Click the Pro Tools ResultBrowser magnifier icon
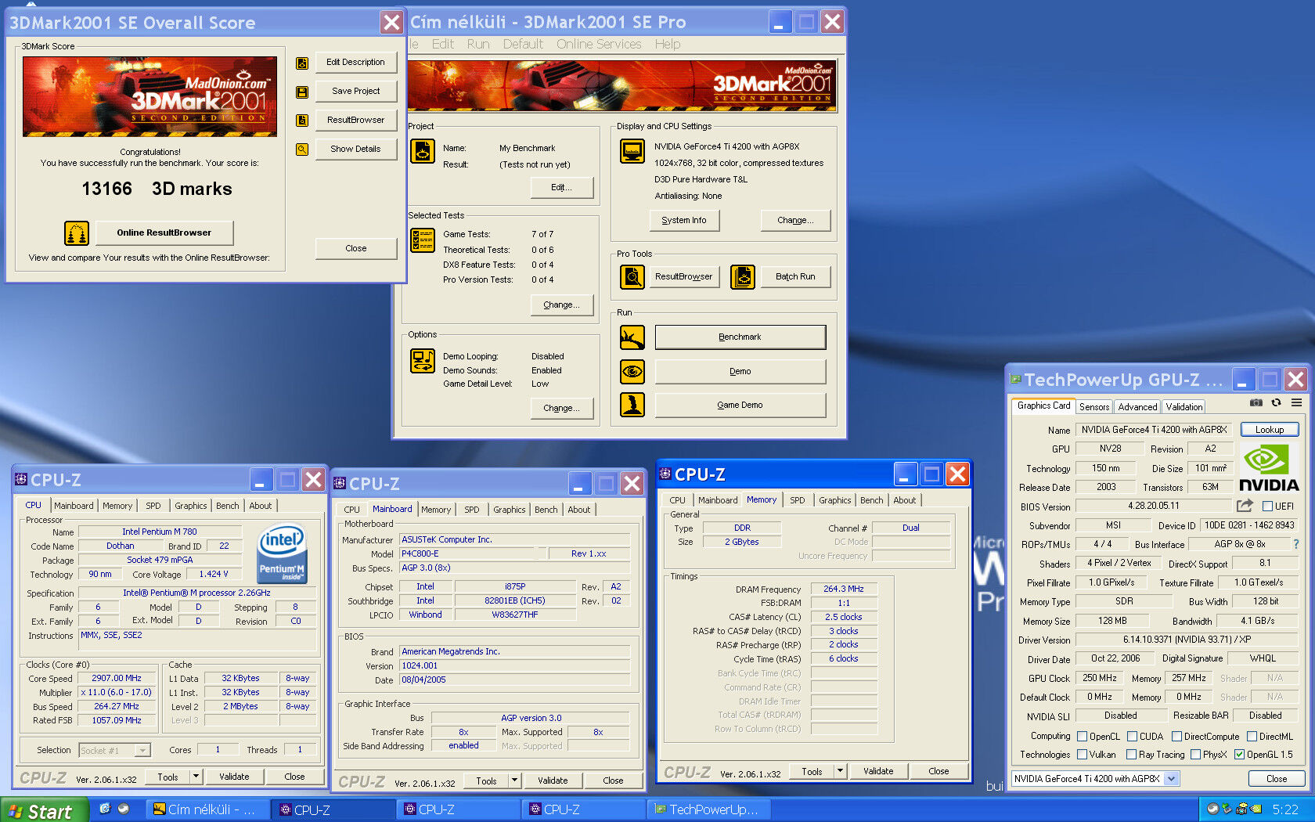The width and height of the screenshot is (1315, 822). [632, 276]
